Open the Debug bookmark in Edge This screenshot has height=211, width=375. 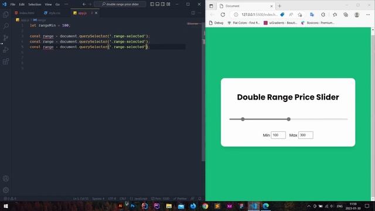click(x=216, y=23)
